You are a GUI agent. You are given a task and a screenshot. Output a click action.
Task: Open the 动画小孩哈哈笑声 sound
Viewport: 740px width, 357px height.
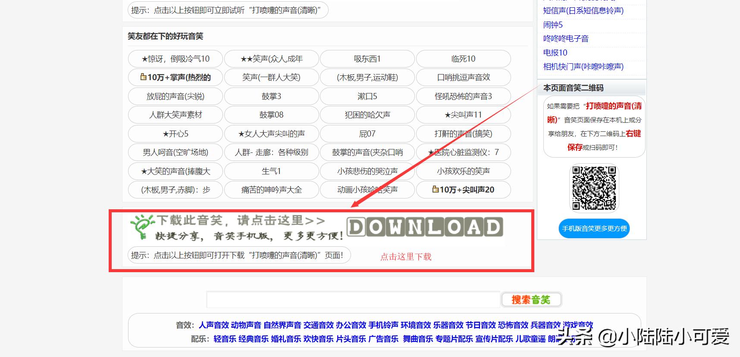click(367, 190)
